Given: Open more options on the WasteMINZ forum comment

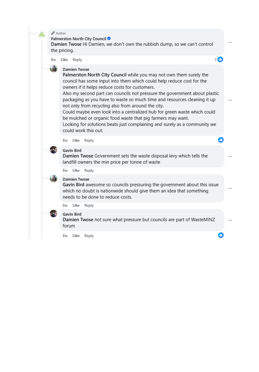Looking at the screenshot, I should click(230, 220).
